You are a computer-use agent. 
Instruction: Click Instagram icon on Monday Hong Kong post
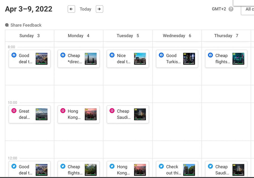(x=63, y=111)
